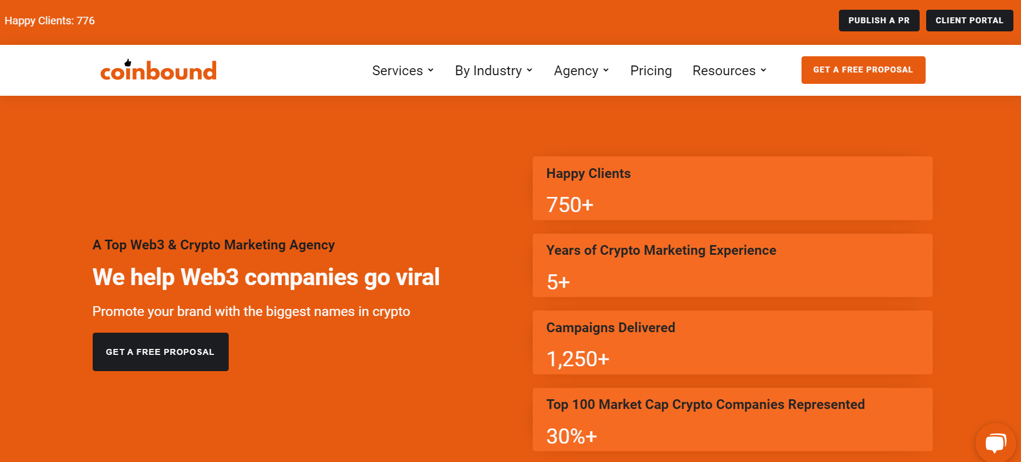Viewport: 1021px width, 462px height.
Task: Open the Resources menu label
Action: (x=724, y=70)
